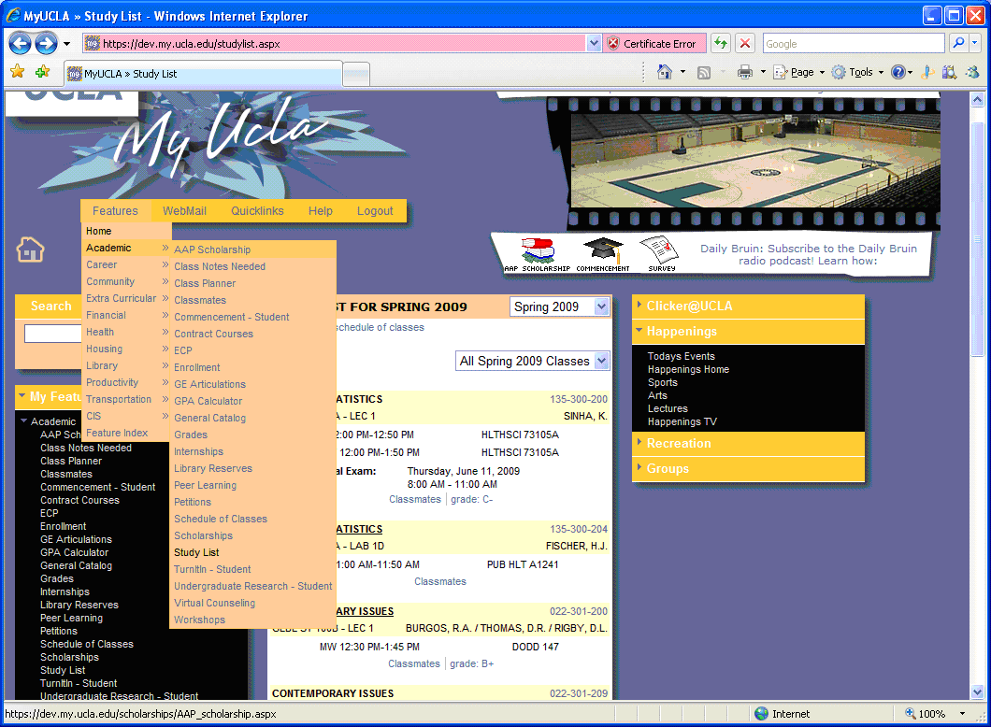Open the Spring 2009 term dropdown
991x727 pixels.
pyautogui.click(x=560, y=306)
